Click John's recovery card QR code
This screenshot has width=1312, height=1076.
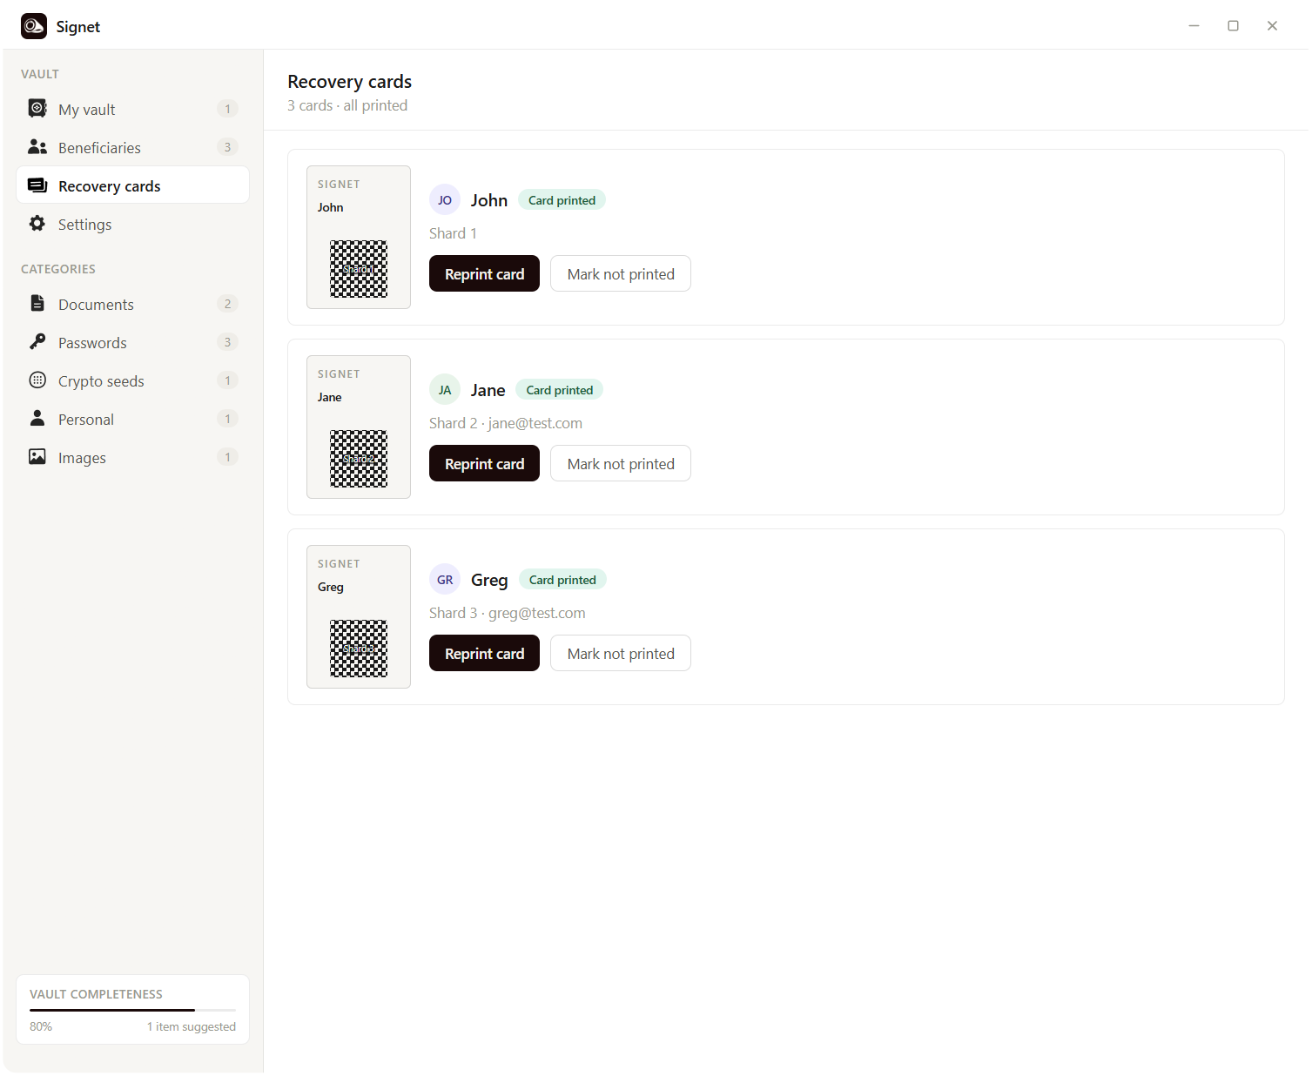coord(359,269)
